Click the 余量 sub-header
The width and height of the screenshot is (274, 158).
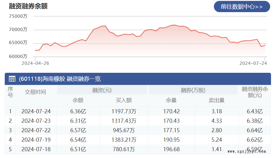point(171,100)
